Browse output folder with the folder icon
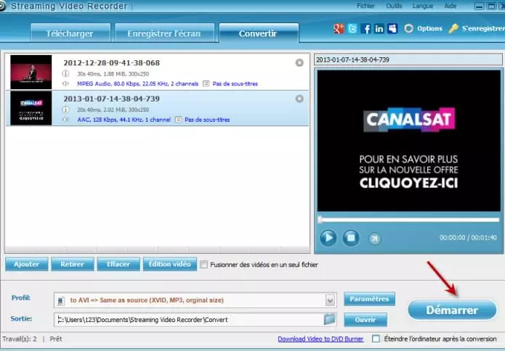 (329, 320)
